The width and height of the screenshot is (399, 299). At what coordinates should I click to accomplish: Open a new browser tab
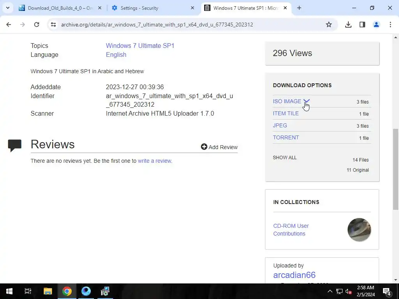pyautogui.click(x=299, y=8)
